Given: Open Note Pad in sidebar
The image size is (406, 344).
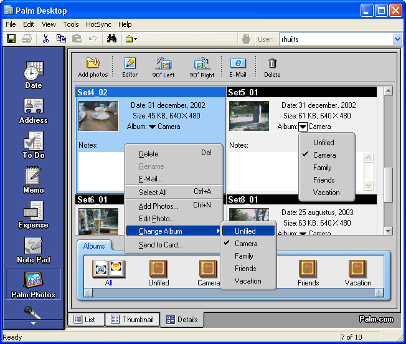Looking at the screenshot, I should [x=34, y=250].
